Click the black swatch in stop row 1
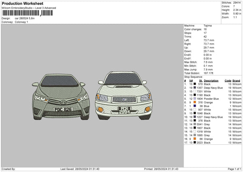243x172 pixels. coord(195,84)
